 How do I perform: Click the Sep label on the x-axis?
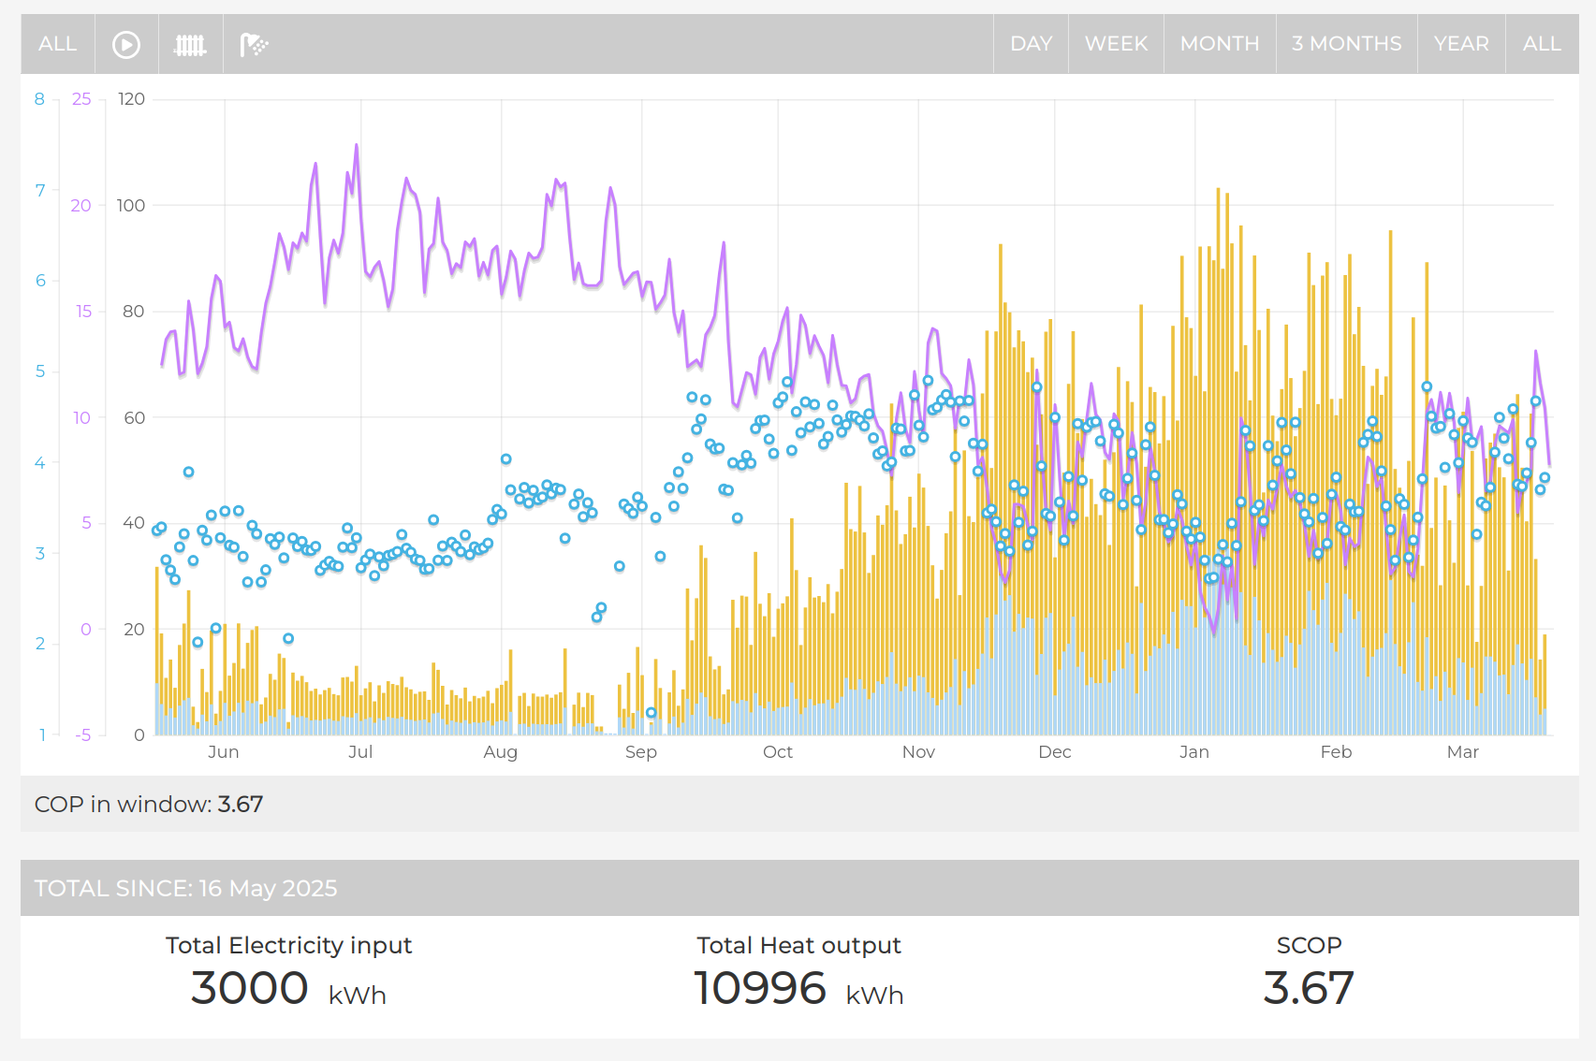640,752
